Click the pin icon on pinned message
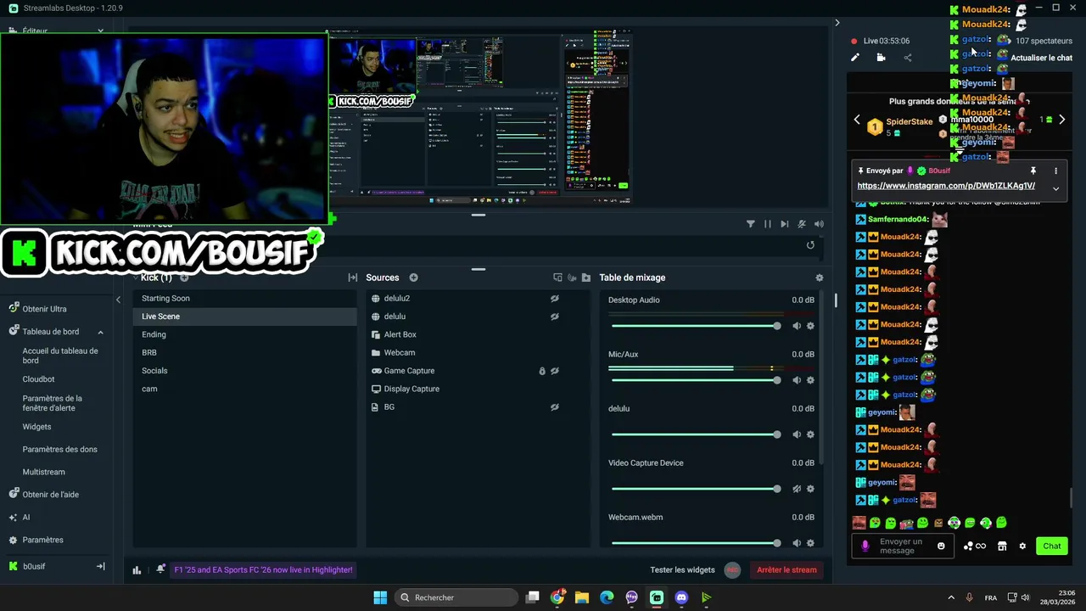 (1033, 171)
